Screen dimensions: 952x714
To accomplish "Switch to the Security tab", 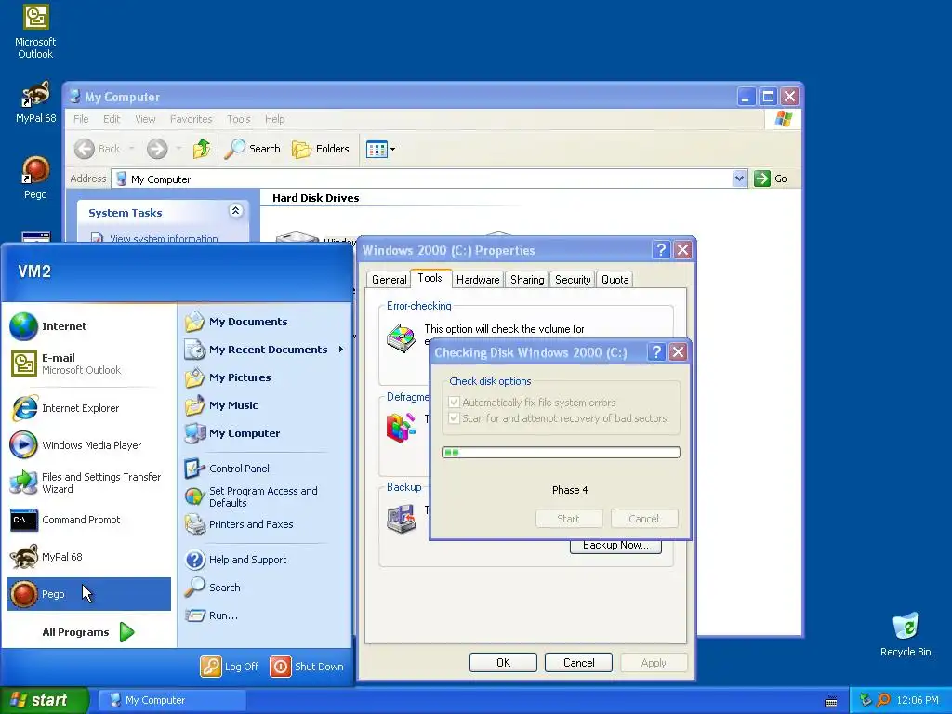I will (573, 279).
